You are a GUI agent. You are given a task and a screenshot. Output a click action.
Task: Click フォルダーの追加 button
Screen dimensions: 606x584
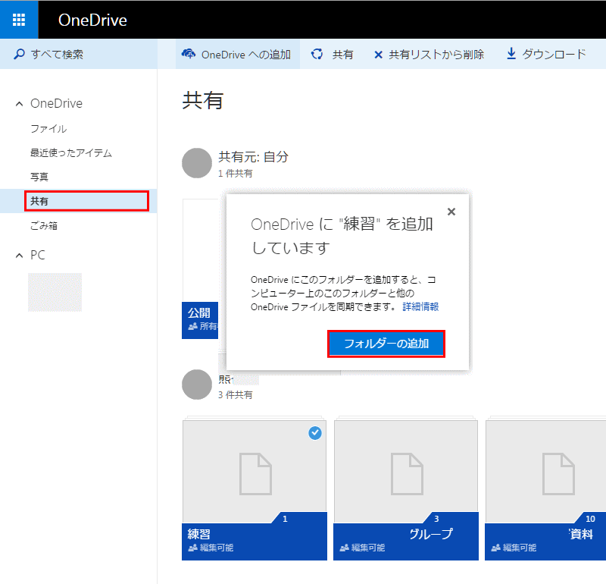[386, 344]
